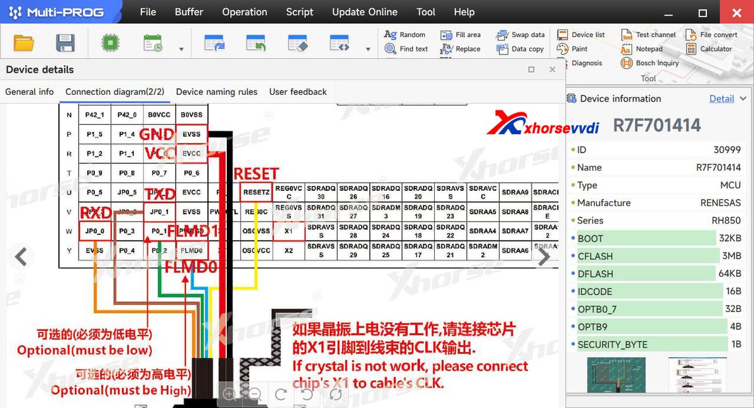
Task: Click the R7F701414 device title
Action: pyautogui.click(x=657, y=126)
